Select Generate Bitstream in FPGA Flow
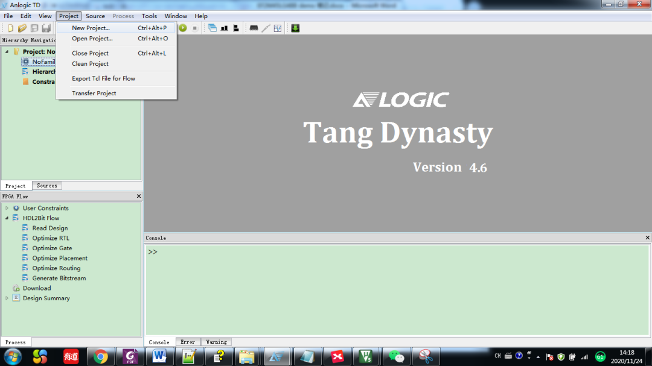652x366 pixels. coord(59,279)
